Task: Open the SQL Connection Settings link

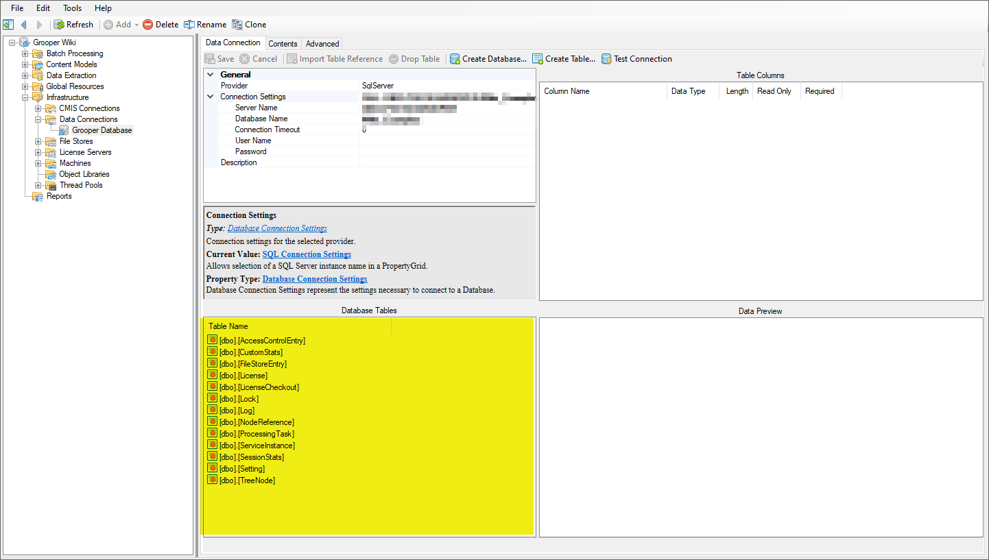Action: point(307,254)
